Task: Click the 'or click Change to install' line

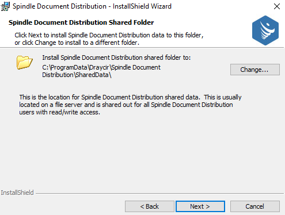Action: 77,43
